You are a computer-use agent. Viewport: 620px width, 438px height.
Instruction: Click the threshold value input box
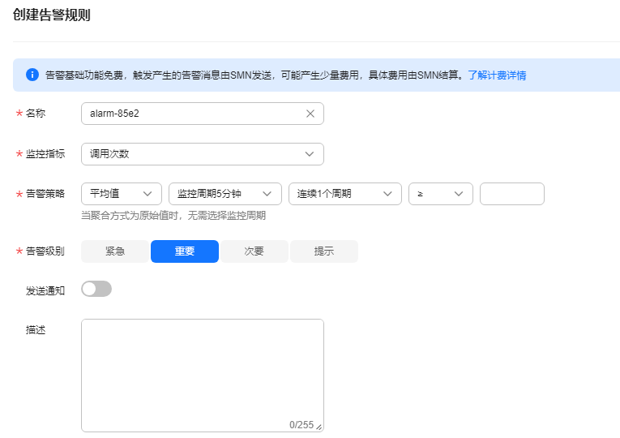[511, 194]
